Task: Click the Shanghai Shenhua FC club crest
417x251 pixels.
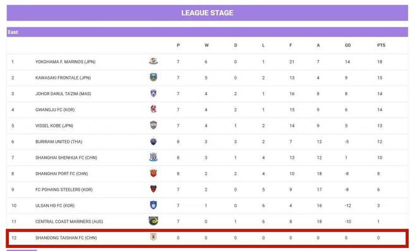Action: click(x=153, y=157)
